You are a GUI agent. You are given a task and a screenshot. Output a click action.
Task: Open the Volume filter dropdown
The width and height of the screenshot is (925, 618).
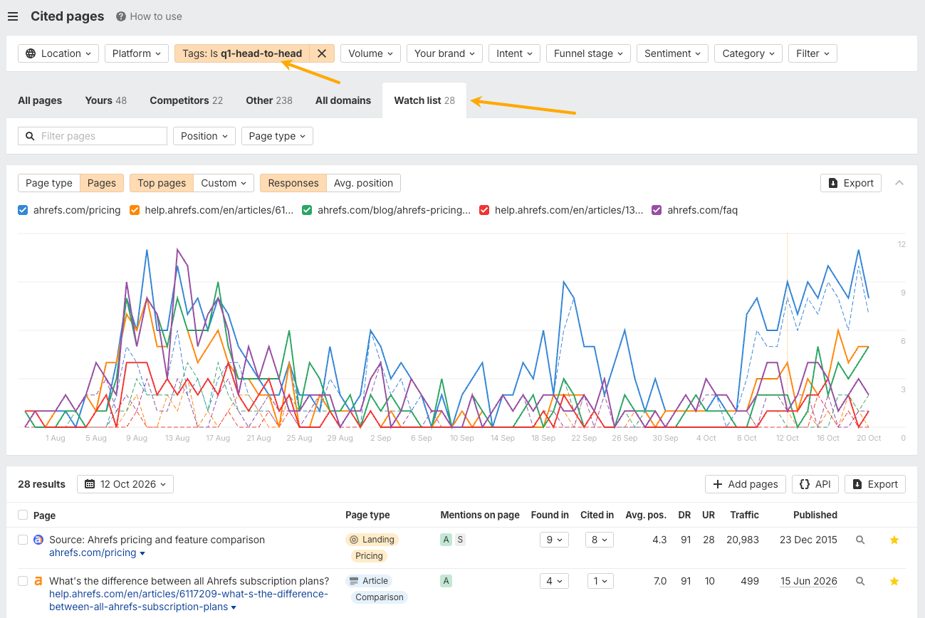click(x=370, y=53)
